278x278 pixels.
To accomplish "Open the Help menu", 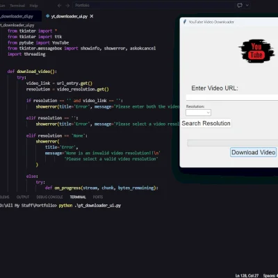I will click(33, 6).
